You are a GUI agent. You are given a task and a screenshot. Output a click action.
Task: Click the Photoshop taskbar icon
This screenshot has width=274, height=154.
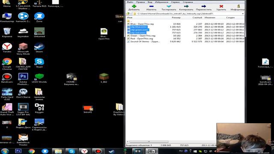(x=18, y=151)
